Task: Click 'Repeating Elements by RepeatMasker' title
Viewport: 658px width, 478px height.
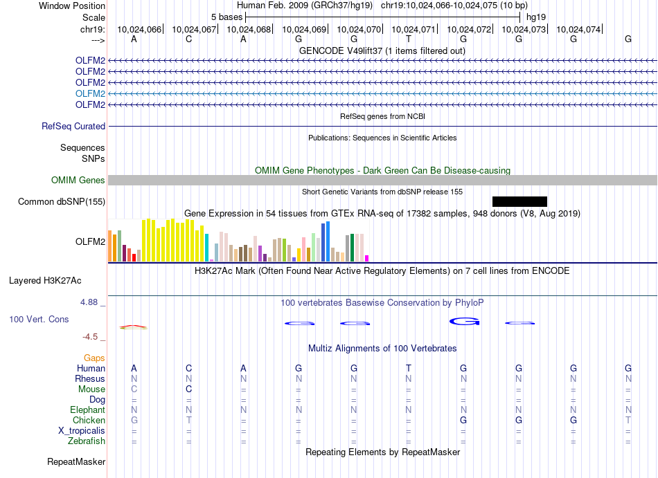Action: [x=382, y=452]
